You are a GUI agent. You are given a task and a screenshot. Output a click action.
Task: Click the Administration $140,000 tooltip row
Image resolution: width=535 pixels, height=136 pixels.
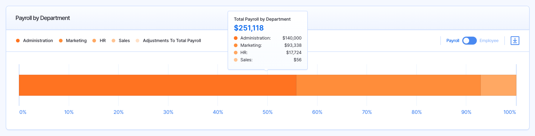click(x=268, y=38)
